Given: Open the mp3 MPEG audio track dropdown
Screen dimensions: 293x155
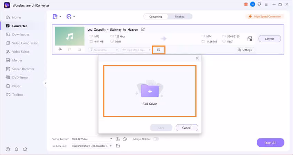Looking at the screenshot, I should (136, 50).
